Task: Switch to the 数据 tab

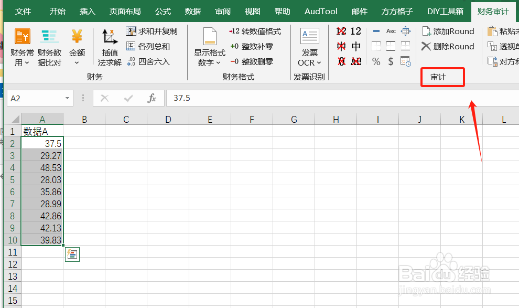Action: click(193, 11)
